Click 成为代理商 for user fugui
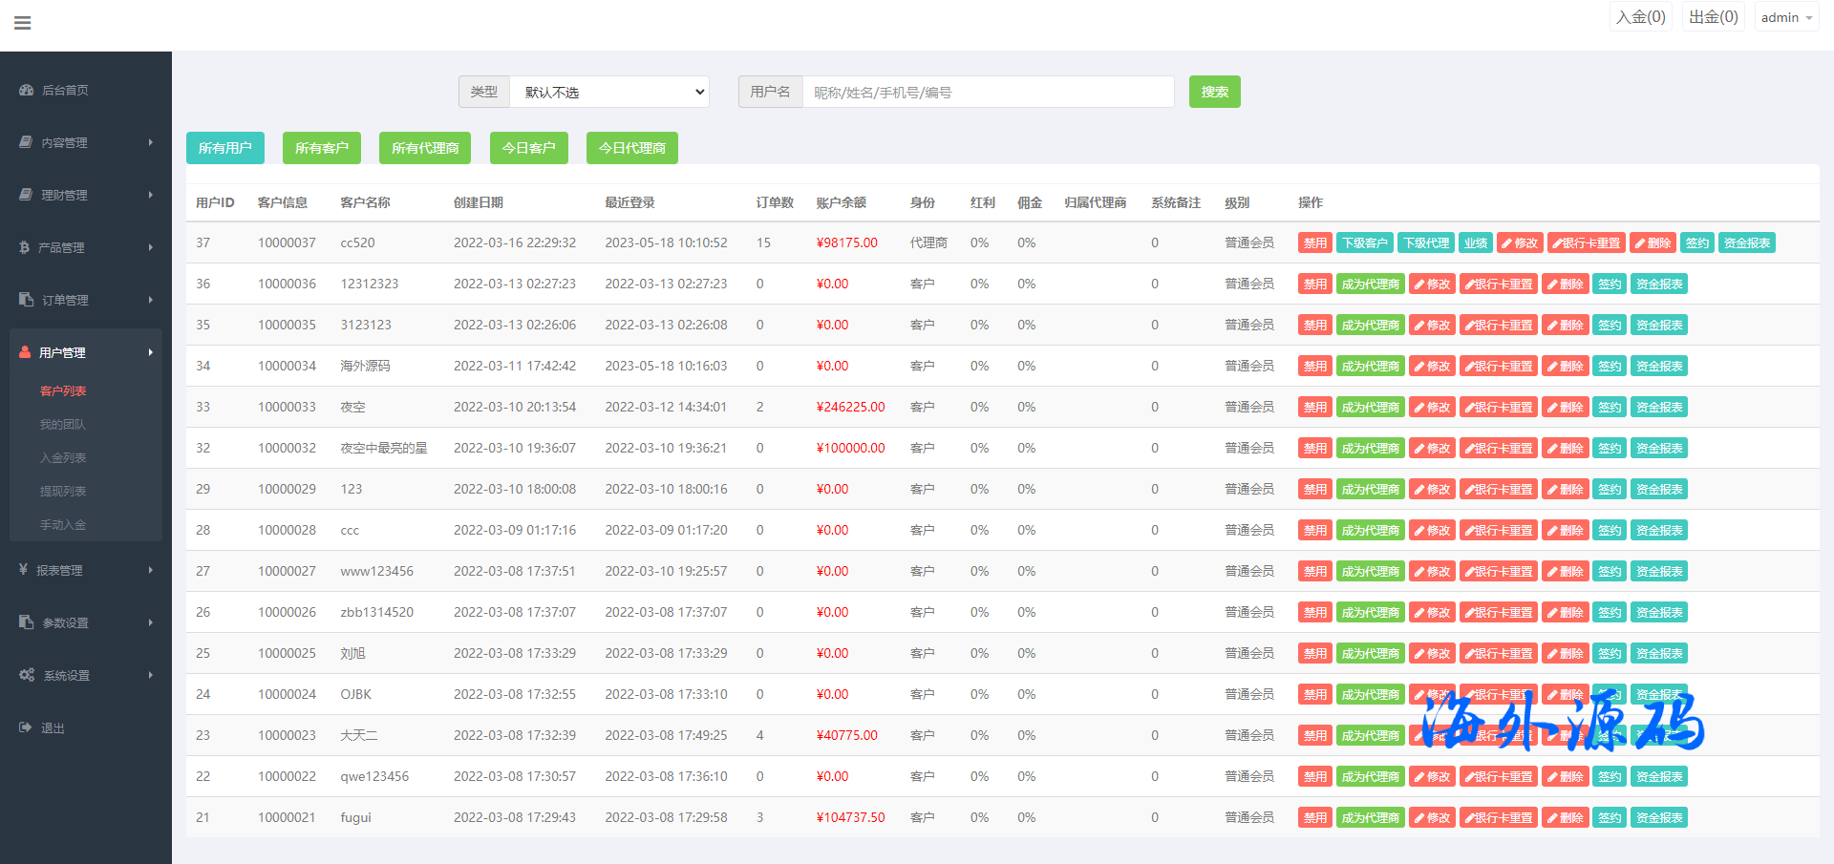Screen dimensions: 1834x864 tap(1370, 817)
